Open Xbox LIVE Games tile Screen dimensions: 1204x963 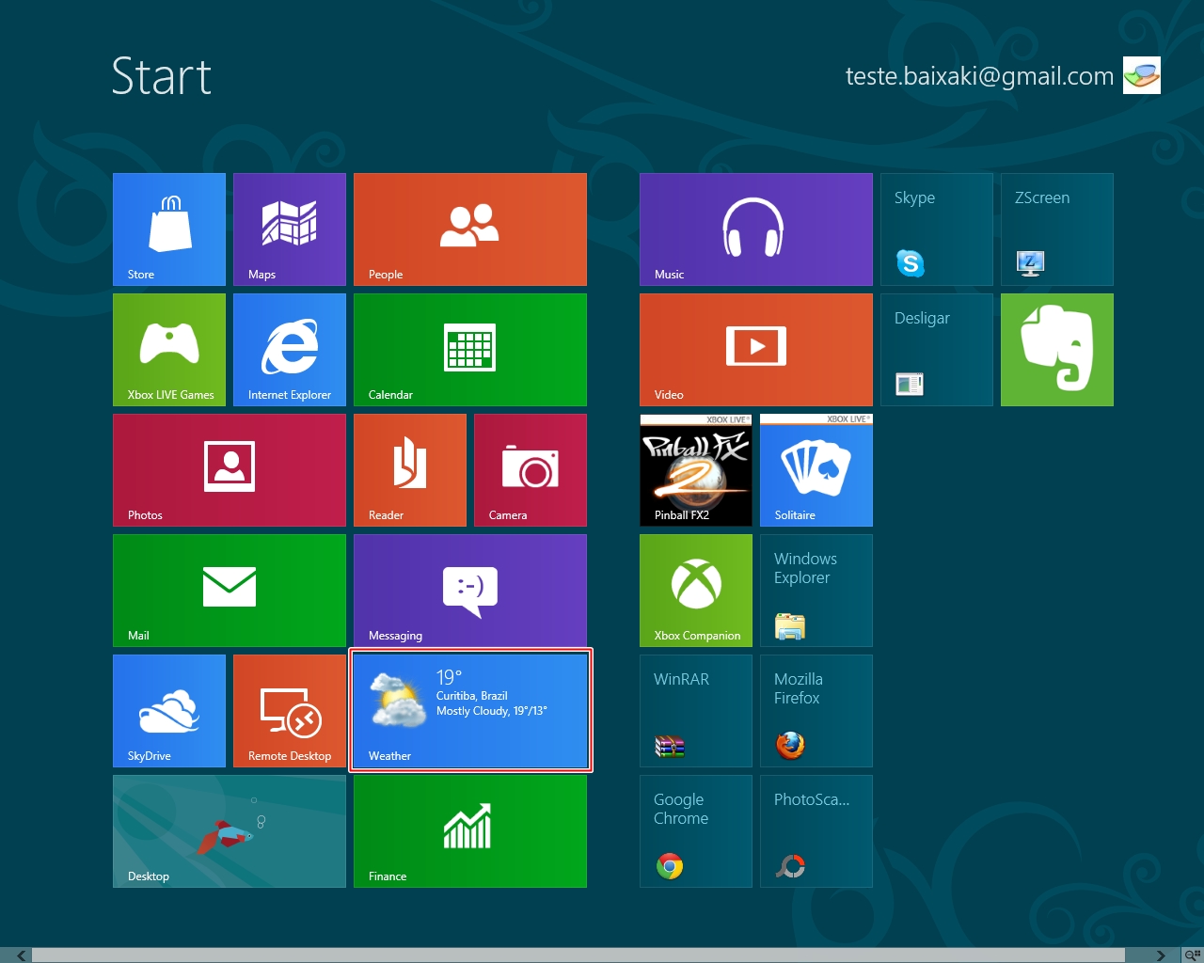(x=169, y=350)
